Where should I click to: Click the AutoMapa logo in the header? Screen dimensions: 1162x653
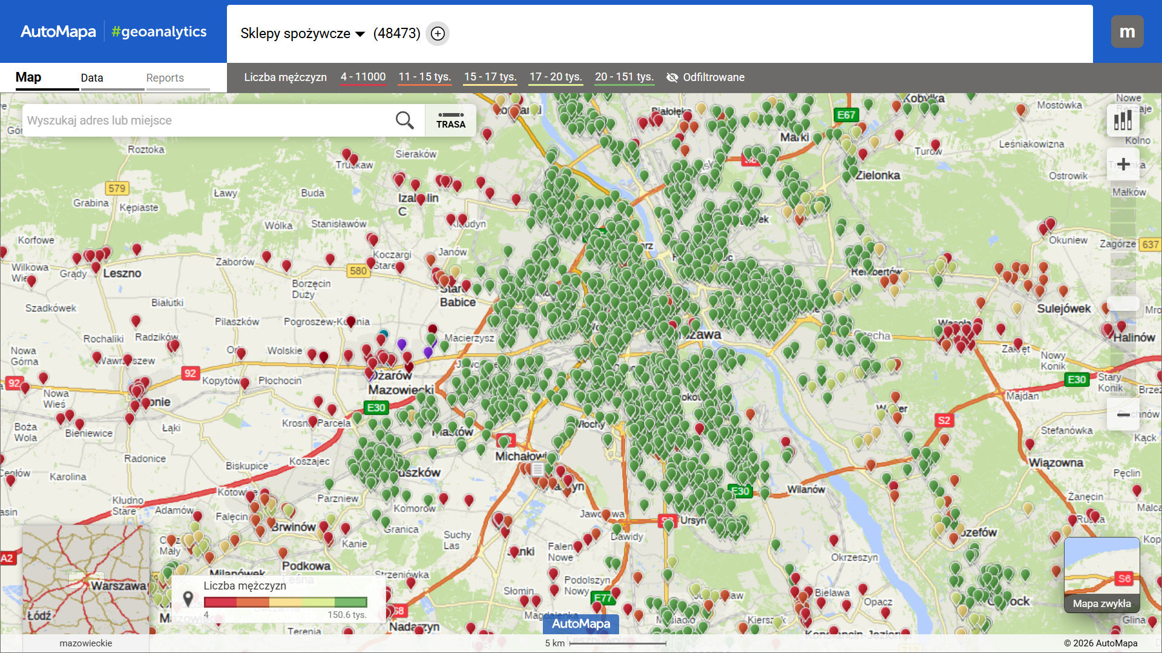pos(59,31)
